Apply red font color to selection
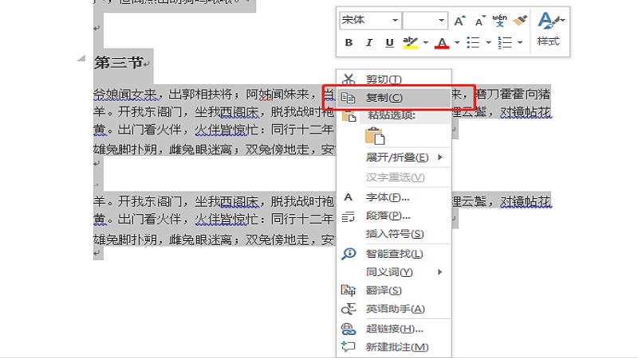This screenshot has height=358, width=638. (x=442, y=43)
